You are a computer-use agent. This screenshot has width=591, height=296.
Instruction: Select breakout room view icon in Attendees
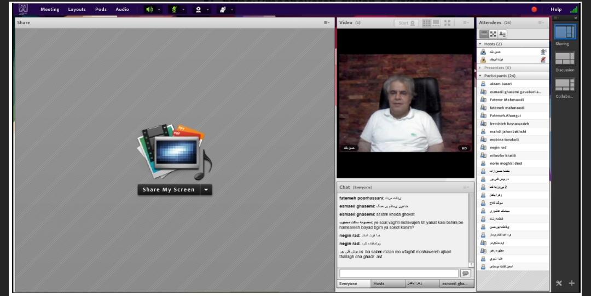pyautogui.click(x=493, y=34)
